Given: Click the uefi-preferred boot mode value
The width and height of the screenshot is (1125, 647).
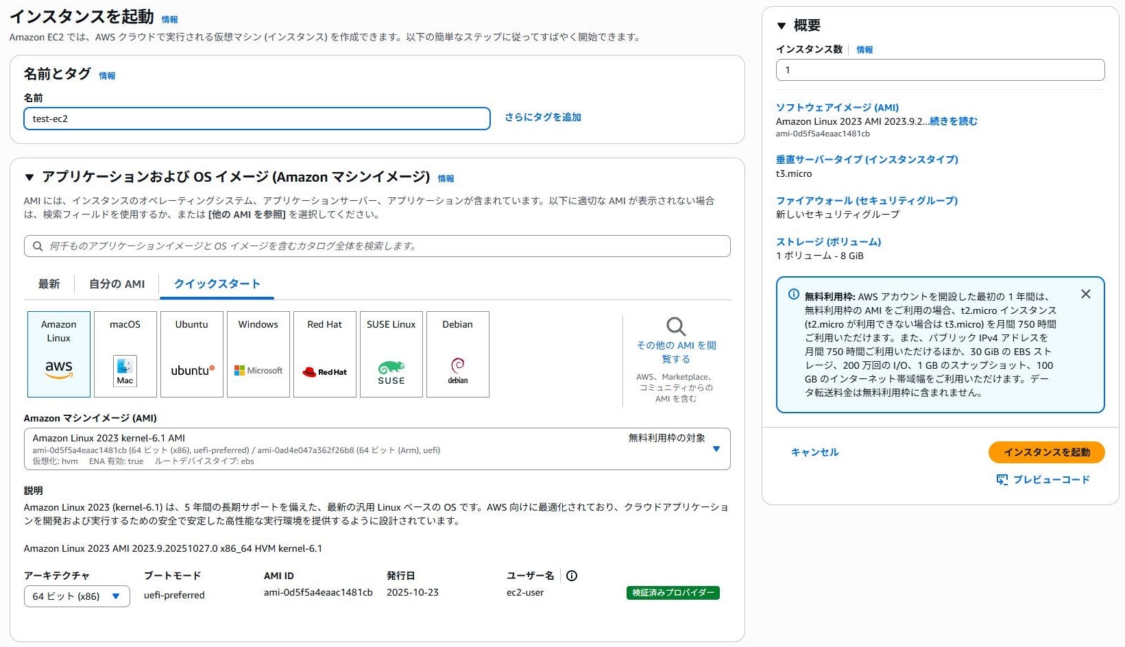Looking at the screenshot, I should (x=174, y=595).
